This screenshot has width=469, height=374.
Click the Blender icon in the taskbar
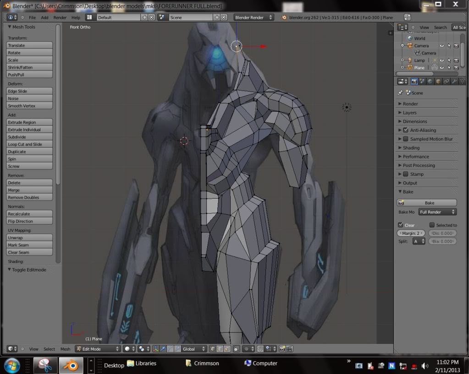click(x=71, y=364)
